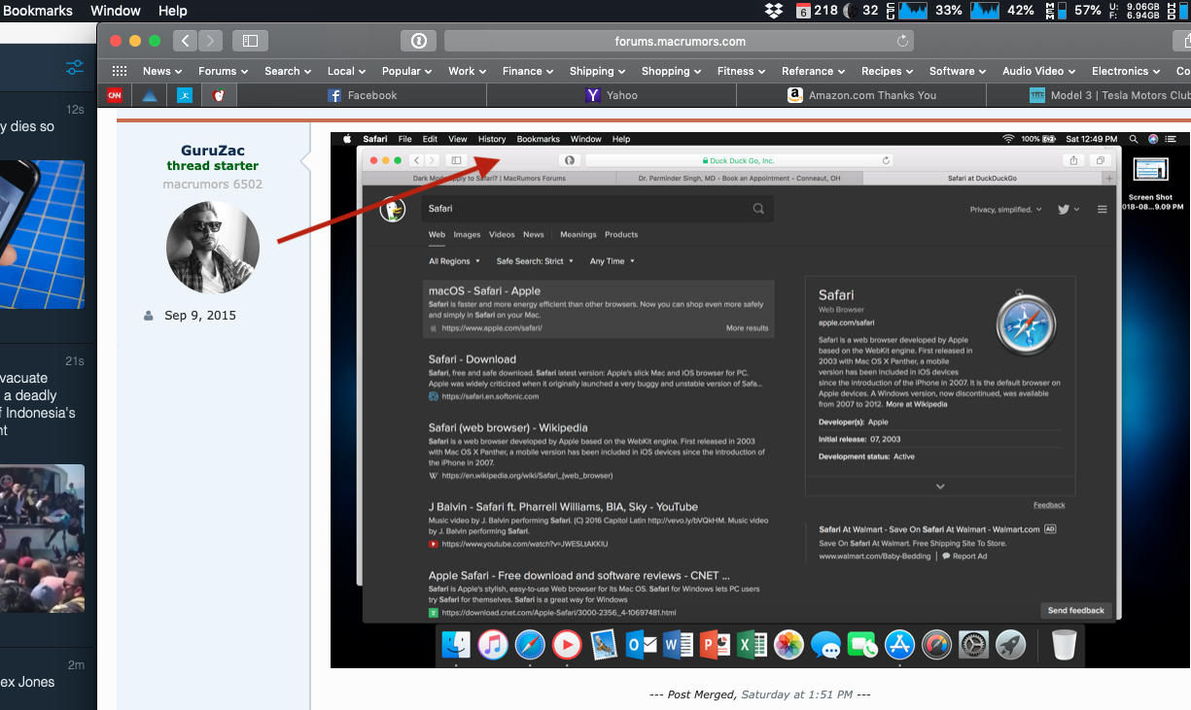Expand the Fitness favorites folder
Viewport: 1191px width, 710px height.
point(743,71)
